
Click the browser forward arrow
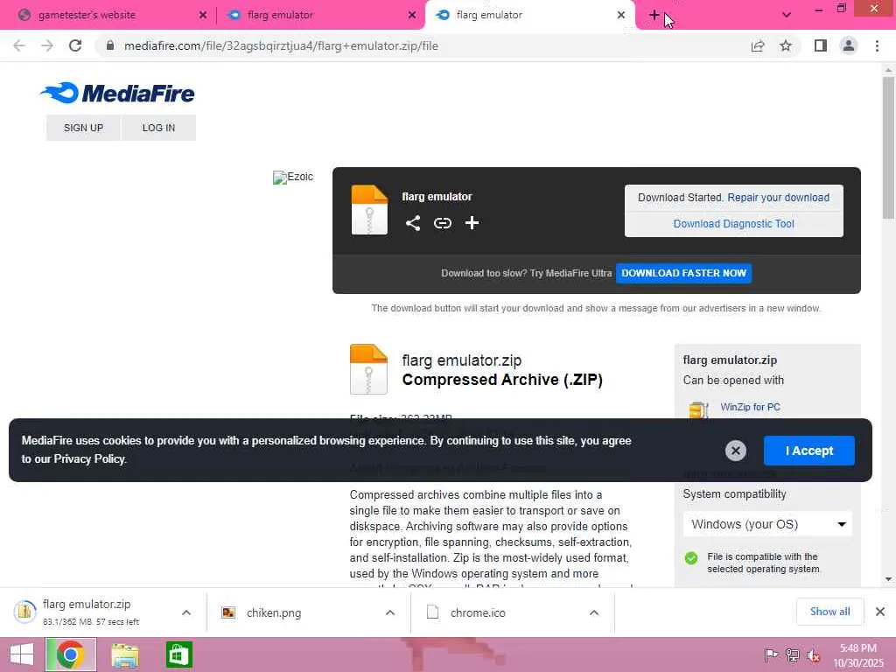coord(47,45)
